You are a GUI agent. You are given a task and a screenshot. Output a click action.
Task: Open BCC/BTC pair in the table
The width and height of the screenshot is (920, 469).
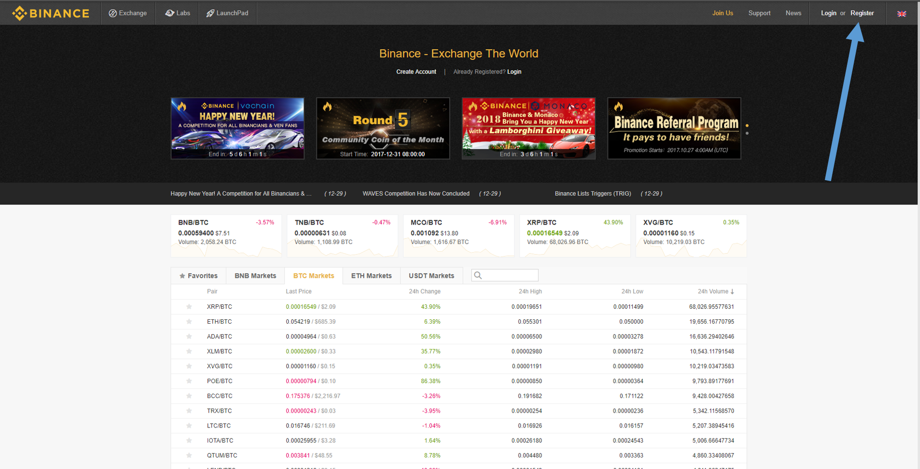click(x=220, y=396)
